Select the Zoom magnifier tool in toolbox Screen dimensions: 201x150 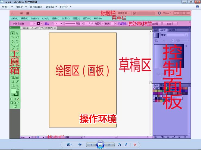[17, 85]
